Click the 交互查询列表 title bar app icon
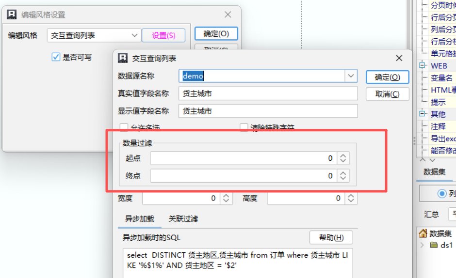 coord(123,58)
